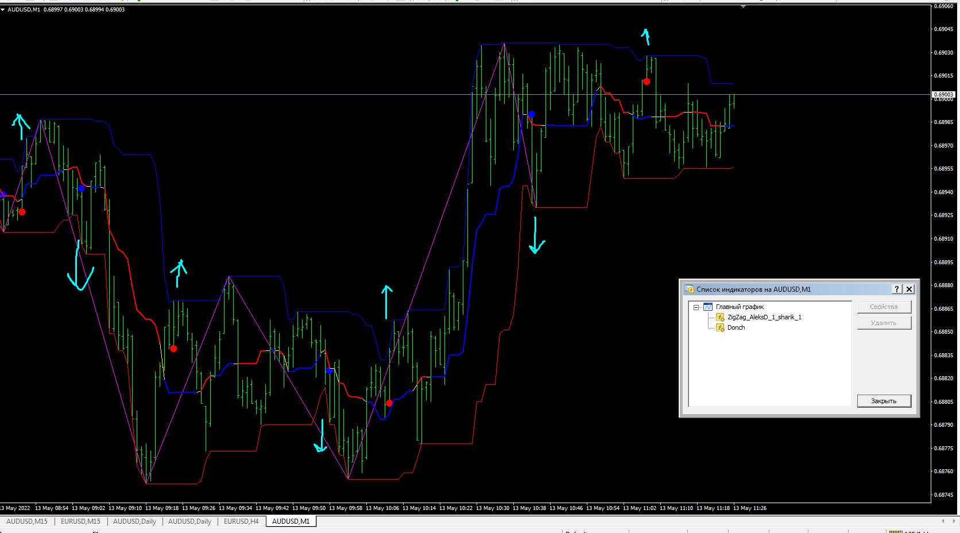Click the current price label 0.69003
960x533 pixels.
point(943,94)
